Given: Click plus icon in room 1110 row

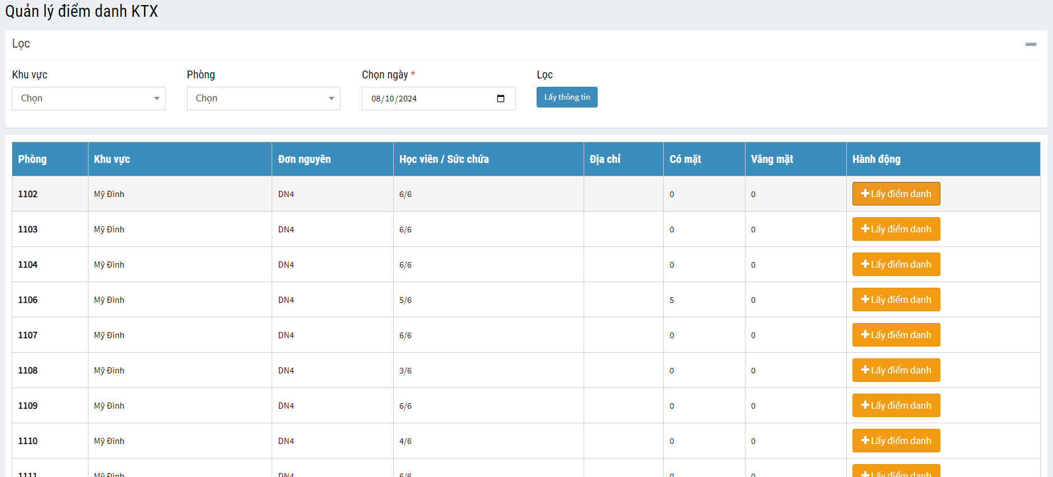Looking at the screenshot, I should 865,441.
